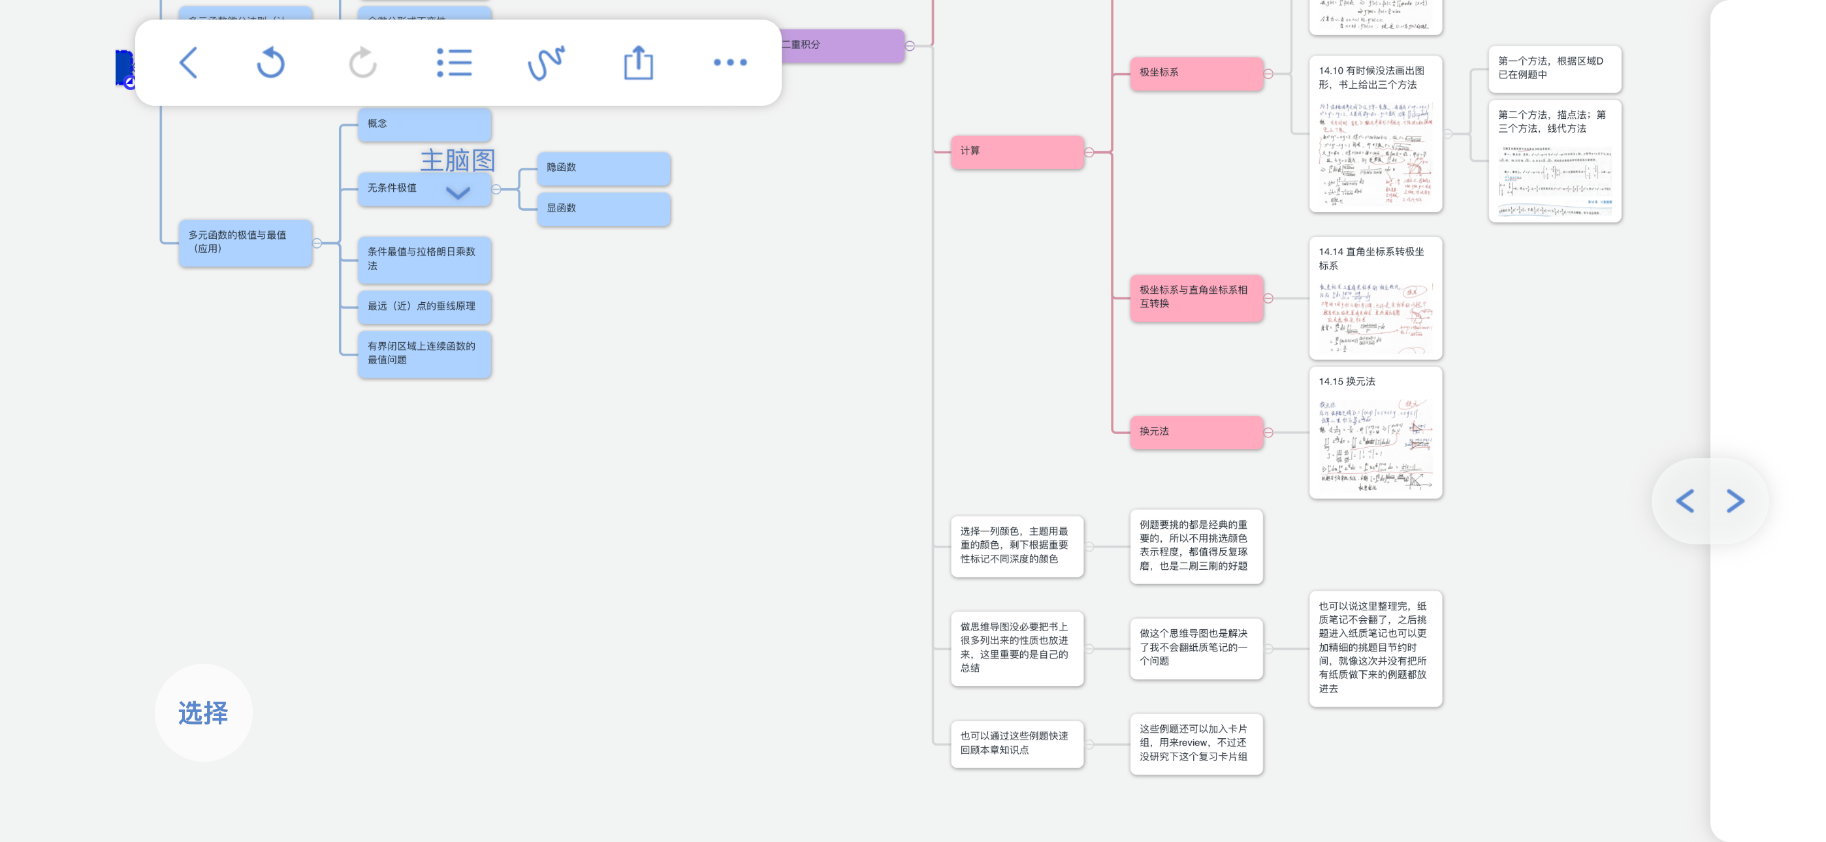Select the 选择一列颜色 note
Image resolution: width=1826 pixels, height=842 pixels.
pos(1017,546)
